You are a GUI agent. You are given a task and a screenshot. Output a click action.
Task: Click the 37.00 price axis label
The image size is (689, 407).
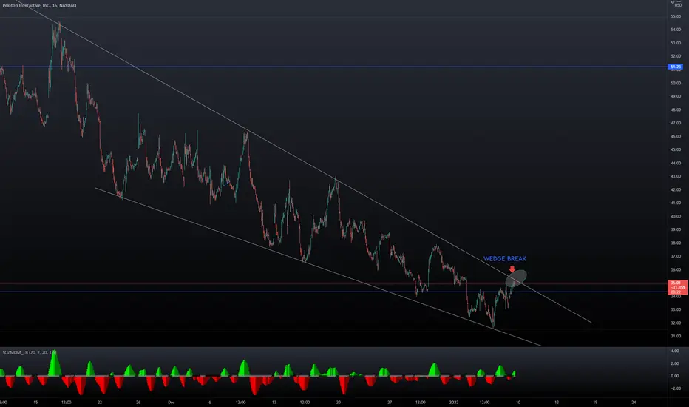(x=676, y=256)
